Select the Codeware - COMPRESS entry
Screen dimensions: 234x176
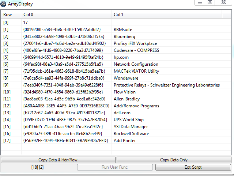coord(136,50)
